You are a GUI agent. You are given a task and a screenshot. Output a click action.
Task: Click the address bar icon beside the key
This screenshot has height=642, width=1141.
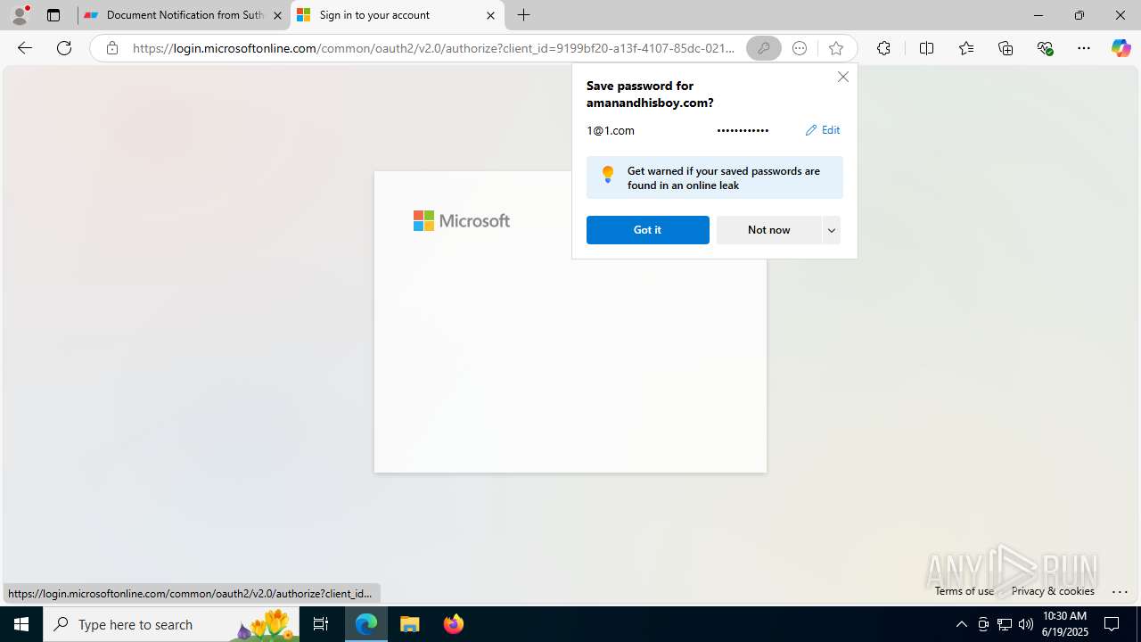click(x=800, y=48)
